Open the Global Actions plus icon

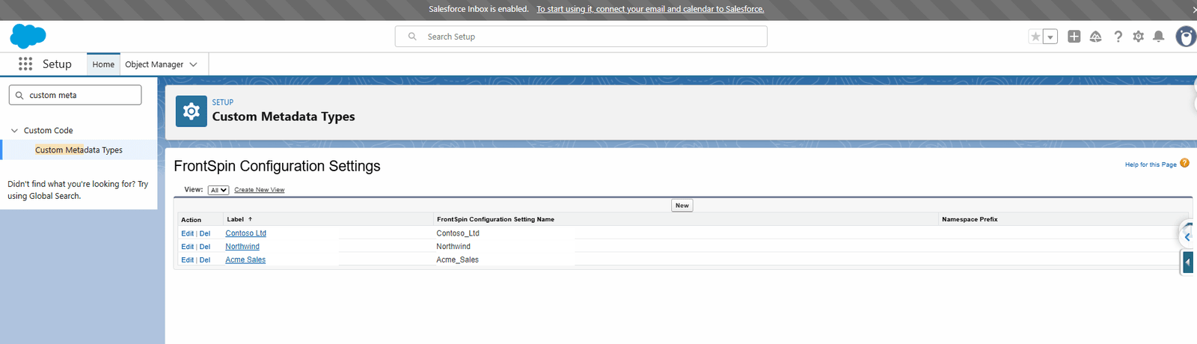coord(1074,37)
